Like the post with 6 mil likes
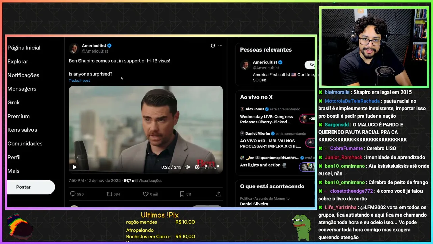 click(150, 194)
